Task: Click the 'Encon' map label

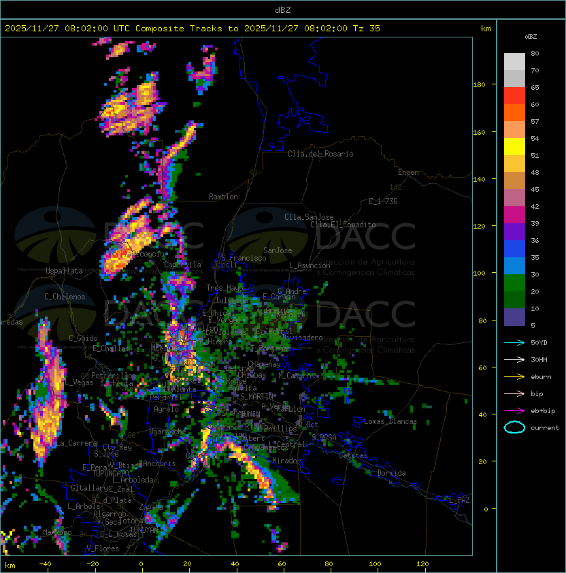Action: [408, 172]
